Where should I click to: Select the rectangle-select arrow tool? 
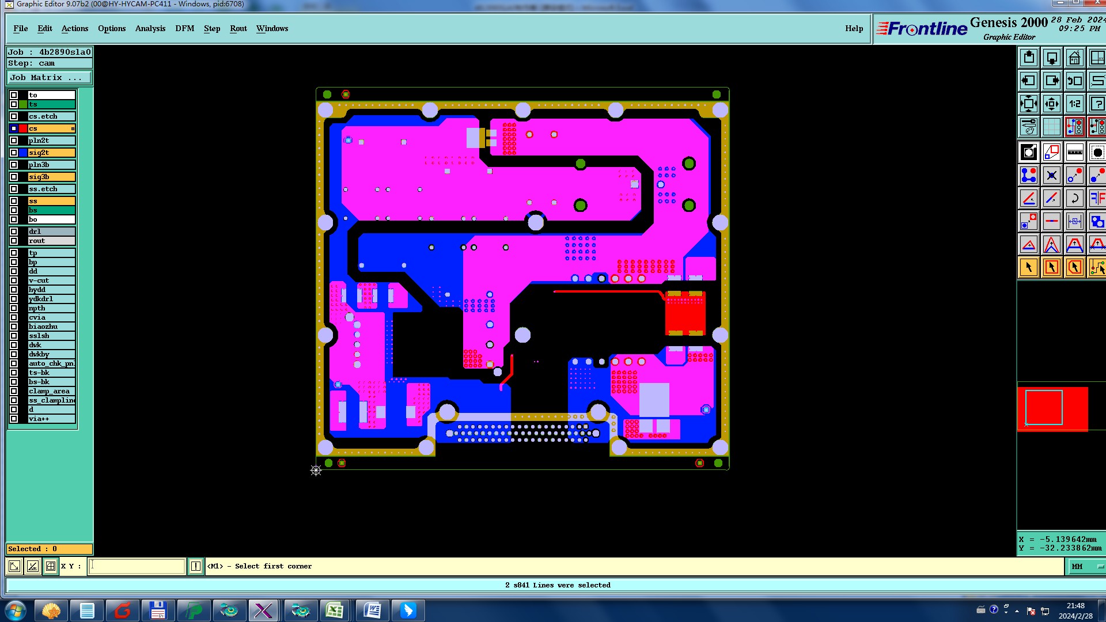[1051, 267]
